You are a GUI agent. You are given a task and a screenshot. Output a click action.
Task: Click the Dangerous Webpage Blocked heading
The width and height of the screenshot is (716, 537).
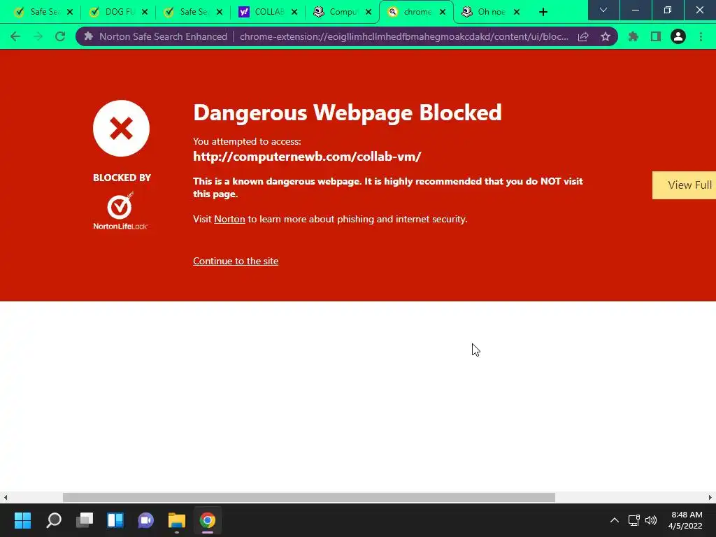coord(348,113)
